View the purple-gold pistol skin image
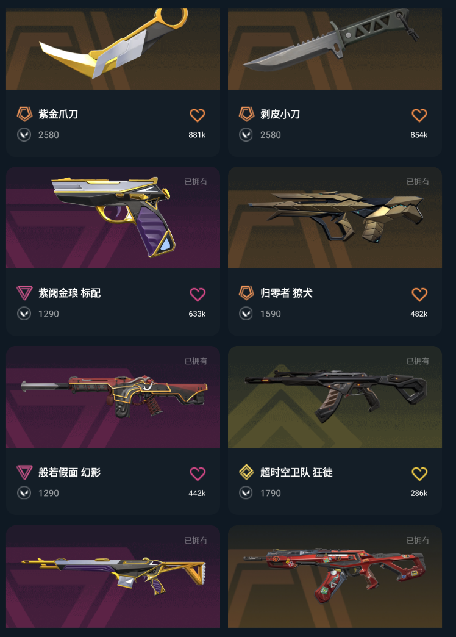Viewport: 456px width, 637px height. pos(113,218)
